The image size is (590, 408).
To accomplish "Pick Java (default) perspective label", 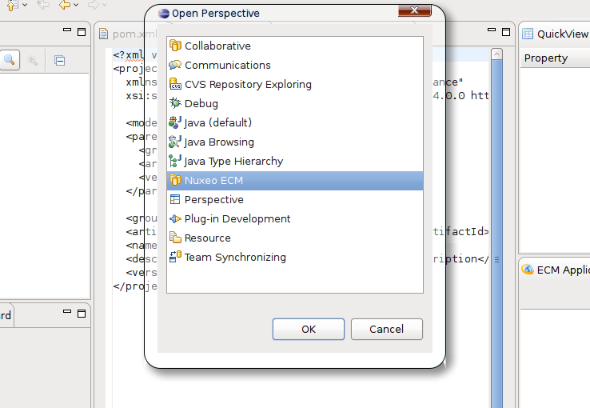I will point(218,122).
